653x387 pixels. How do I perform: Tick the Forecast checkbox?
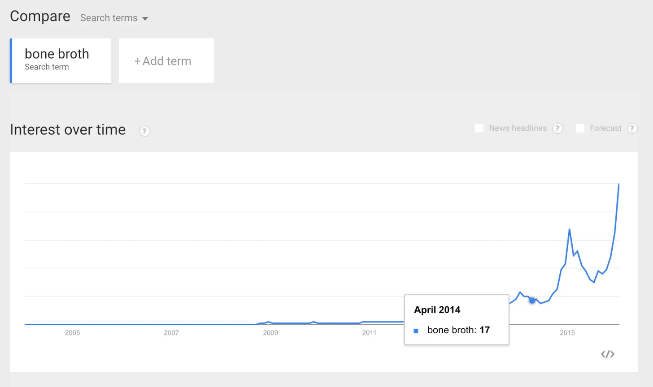pos(580,129)
